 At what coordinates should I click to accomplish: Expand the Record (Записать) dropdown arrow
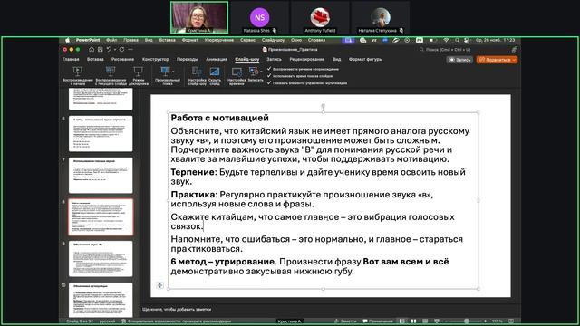point(261,72)
